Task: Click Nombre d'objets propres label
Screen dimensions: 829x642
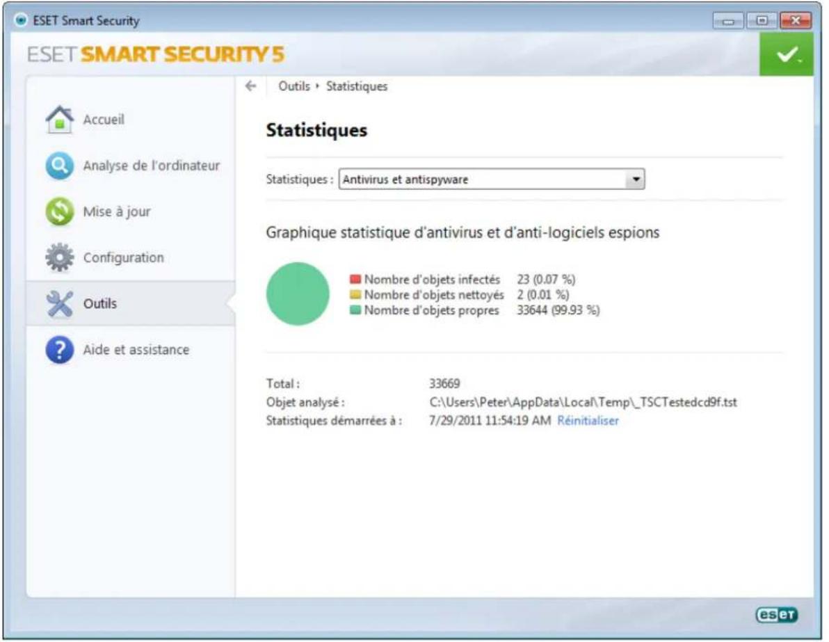Action: [431, 310]
